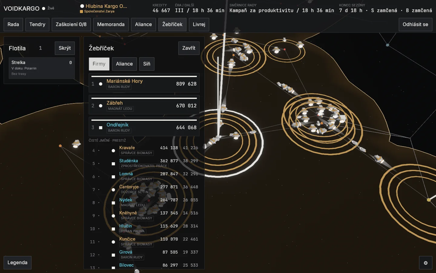Click the Společenství Zarya alliance label
Screen dimensions: 436x273
(x=99, y=12)
